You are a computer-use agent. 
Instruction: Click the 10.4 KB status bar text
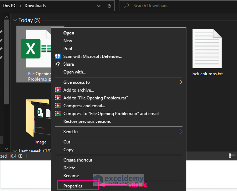click(16, 156)
